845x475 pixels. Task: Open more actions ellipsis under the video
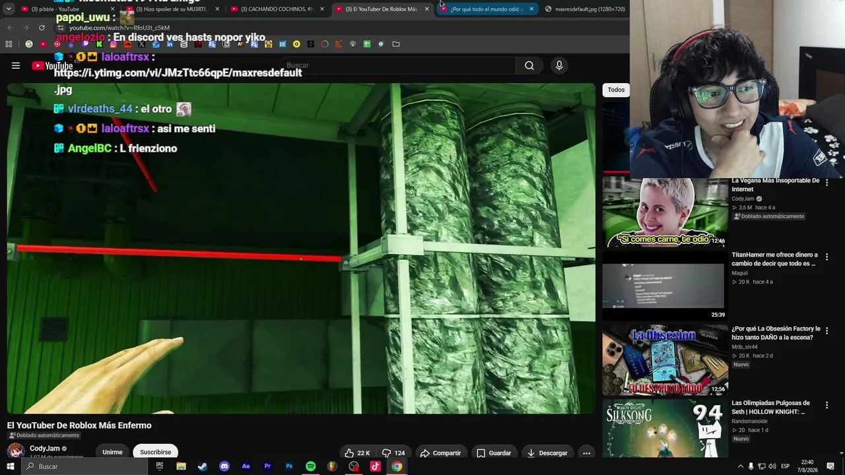pyautogui.click(x=586, y=453)
